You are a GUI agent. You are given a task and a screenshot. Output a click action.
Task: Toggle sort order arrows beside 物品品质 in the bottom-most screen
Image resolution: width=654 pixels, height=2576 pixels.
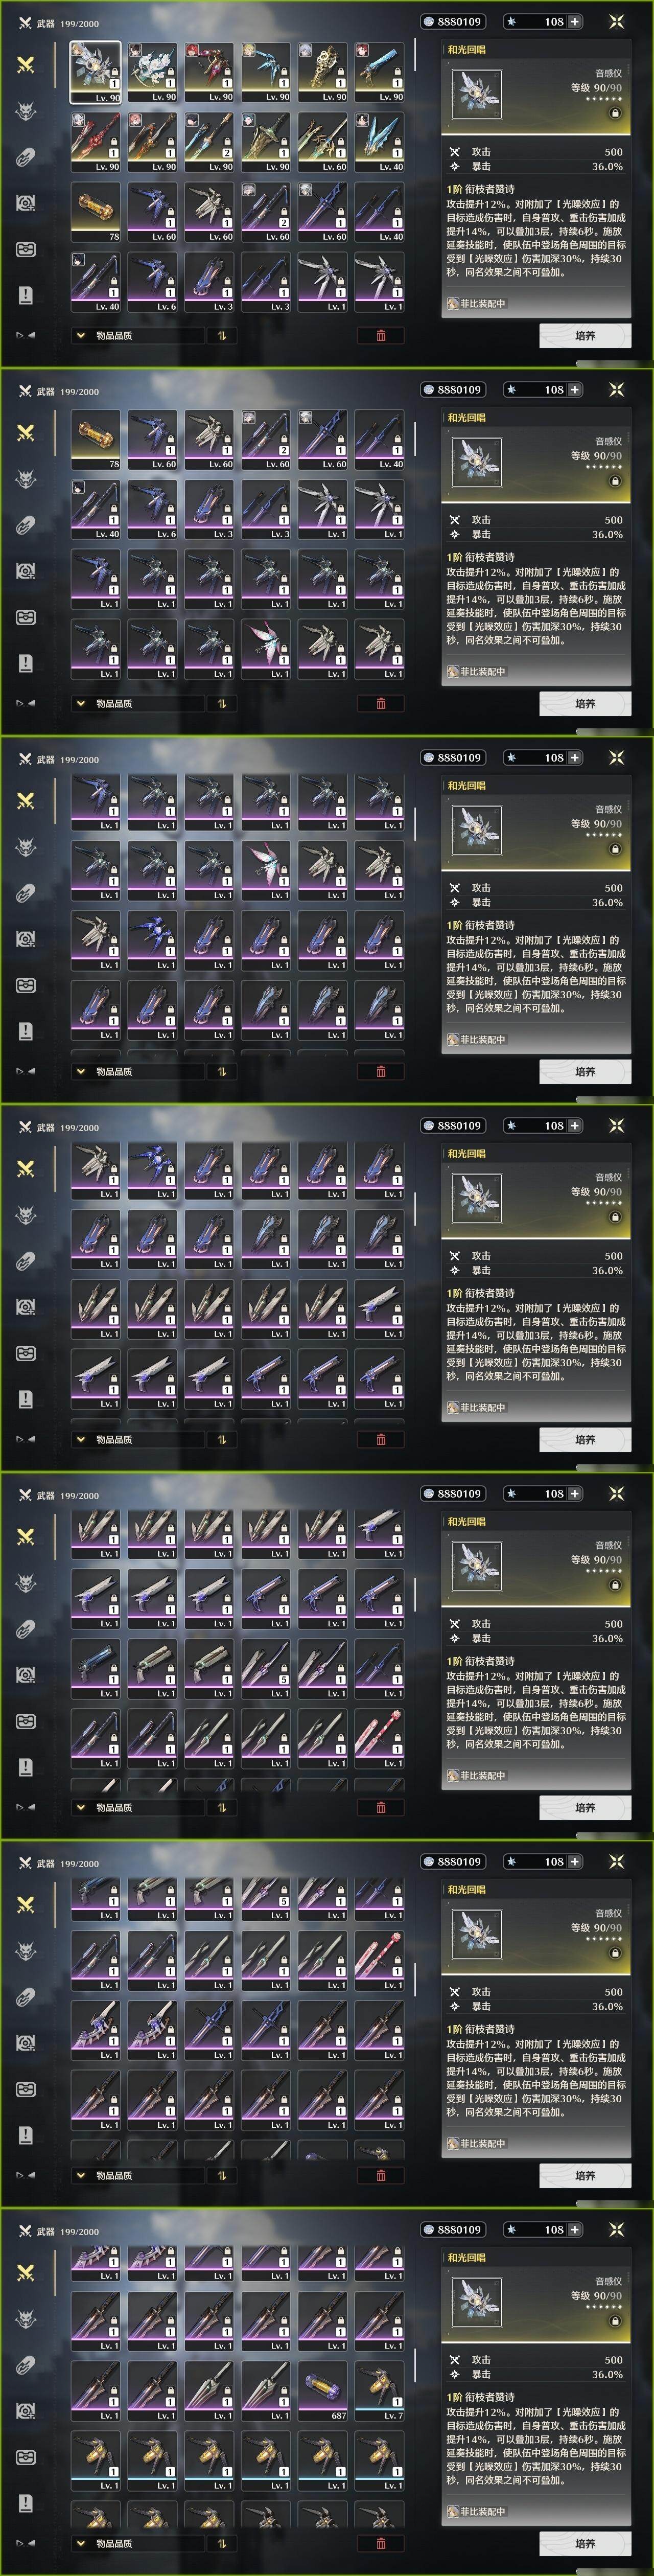(222, 2543)
